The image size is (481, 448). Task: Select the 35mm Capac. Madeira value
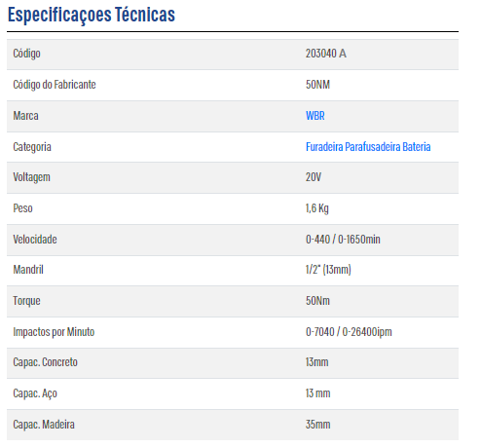click(317, 425)
